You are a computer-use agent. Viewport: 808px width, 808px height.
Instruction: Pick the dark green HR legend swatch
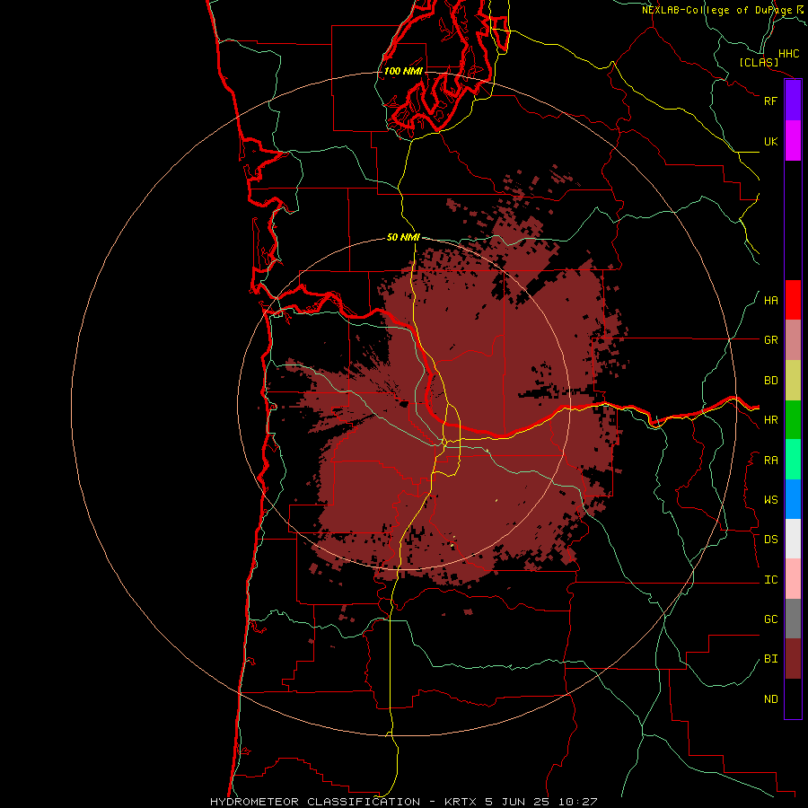click(793, 420)
